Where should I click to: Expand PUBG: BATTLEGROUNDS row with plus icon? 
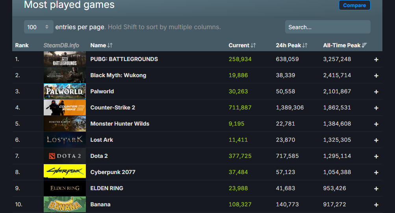pyautogui.click(x=376, y=59)
